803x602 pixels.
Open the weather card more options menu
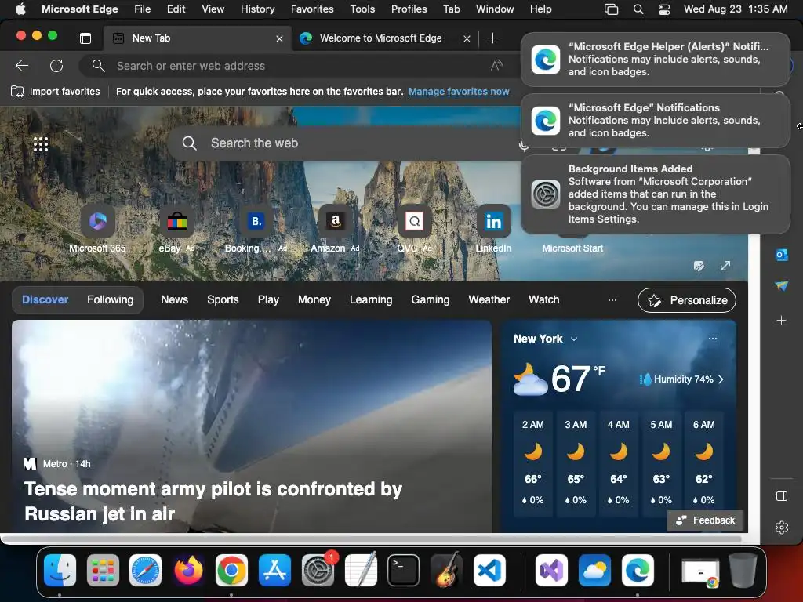point(713,339)
